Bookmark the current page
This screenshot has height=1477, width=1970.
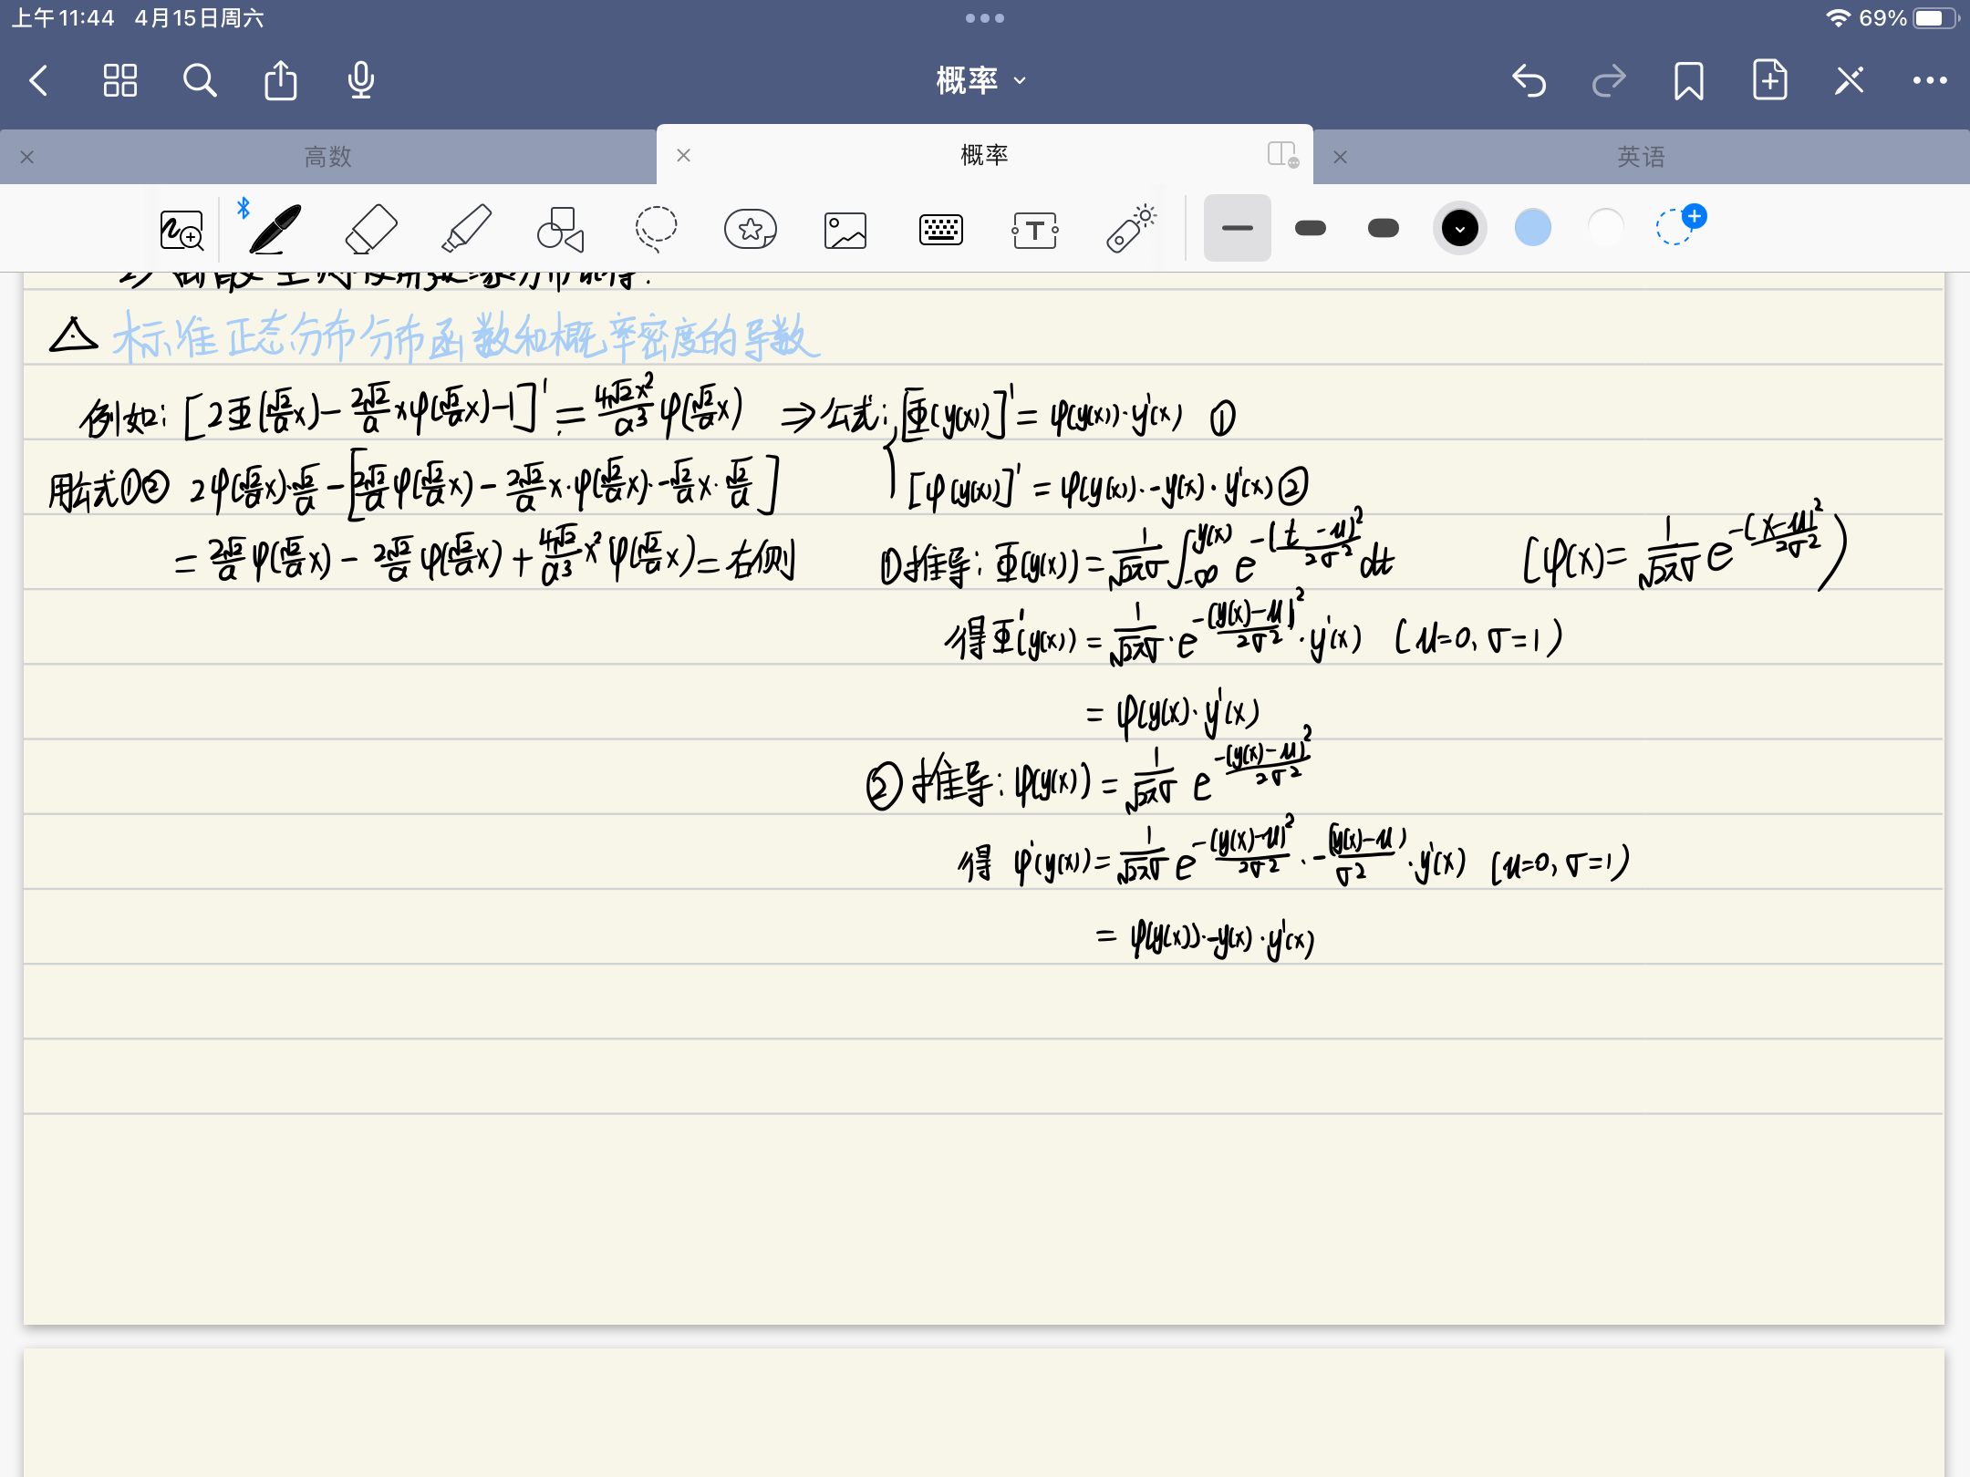coord(1689,80)
